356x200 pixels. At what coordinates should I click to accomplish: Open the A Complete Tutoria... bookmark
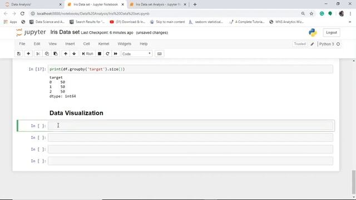pyautogui.click(x=246, y=22)
